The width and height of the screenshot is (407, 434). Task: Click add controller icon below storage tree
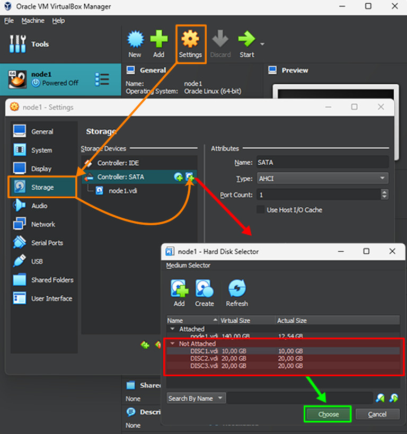pyautogui.click(x=145, y=345)
